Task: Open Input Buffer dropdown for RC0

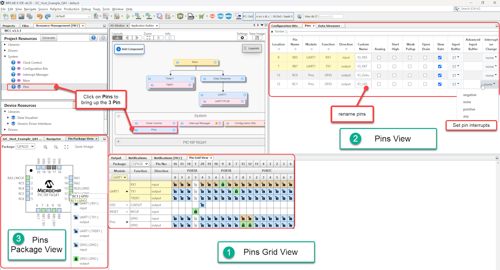Action: coord(456,75)
